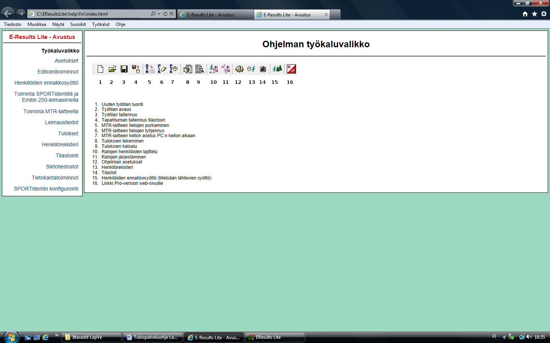Image resolution: width=550 pixels, height=343 pixels.
Task: Click the Pro version web link icon
Action: [x=291, y=69]
